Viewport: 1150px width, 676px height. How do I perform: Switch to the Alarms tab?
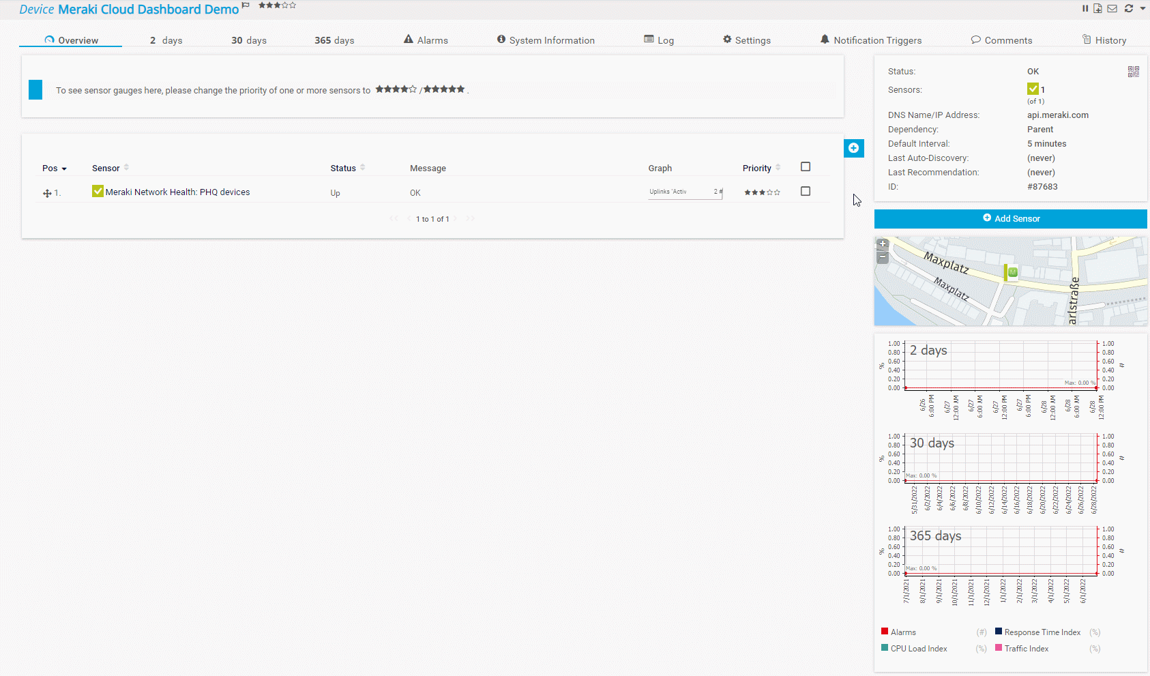click(426, 40)
